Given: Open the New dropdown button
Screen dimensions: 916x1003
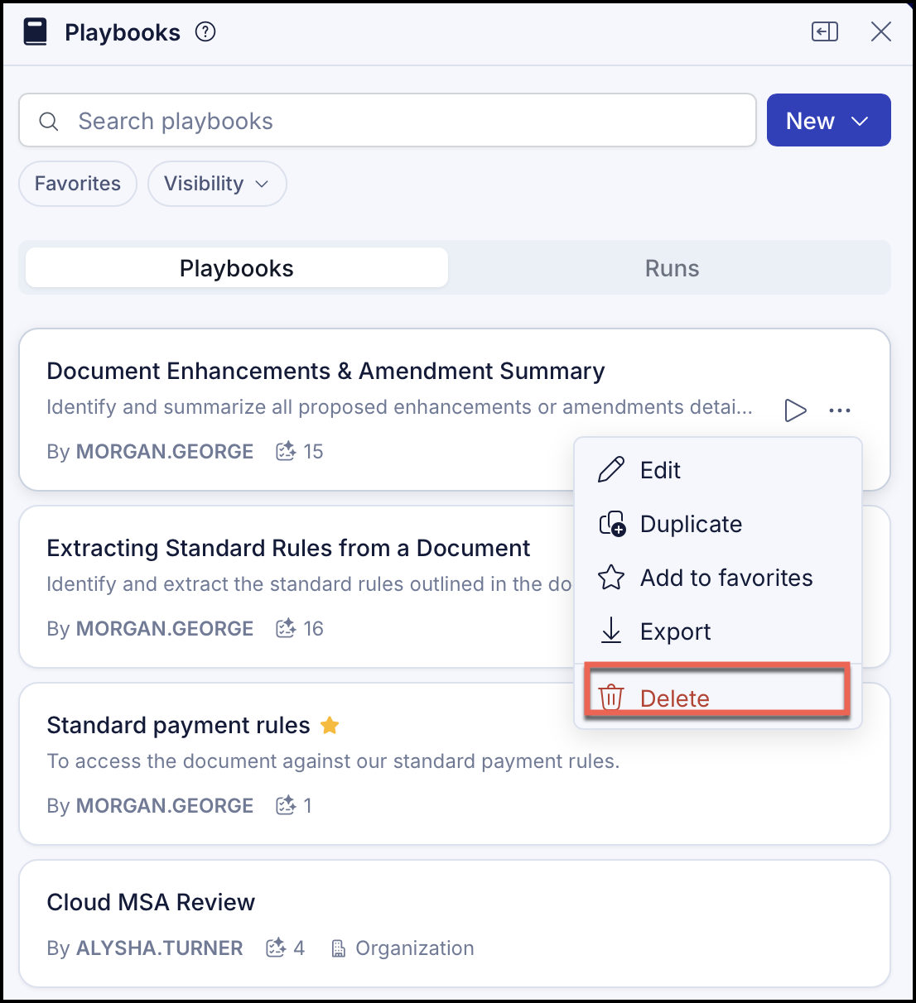Looking at the screenshot, I should click(829, 121).
